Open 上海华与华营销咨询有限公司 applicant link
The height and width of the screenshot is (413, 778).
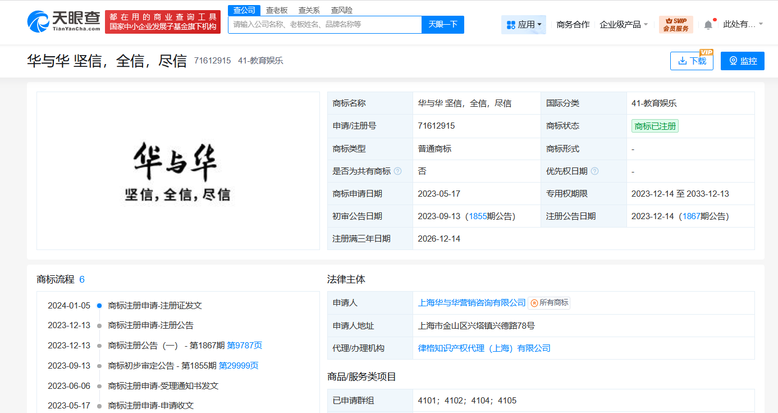[472, 303]
